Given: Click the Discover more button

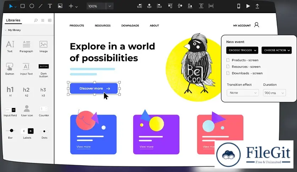Looking at the screenshot, I should click(x=94, y=88).
